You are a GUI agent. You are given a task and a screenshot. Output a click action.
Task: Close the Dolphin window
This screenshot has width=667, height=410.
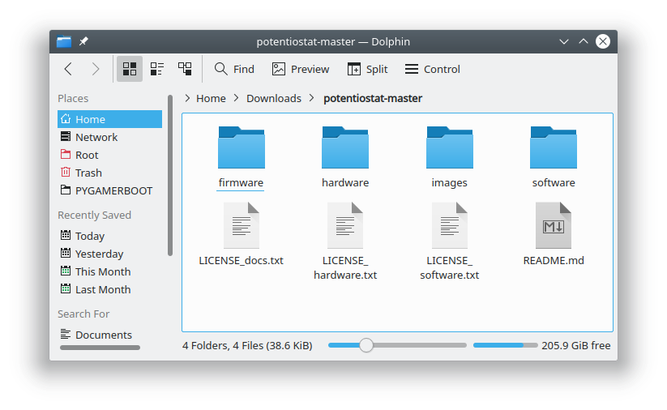(x=603, y=41)
